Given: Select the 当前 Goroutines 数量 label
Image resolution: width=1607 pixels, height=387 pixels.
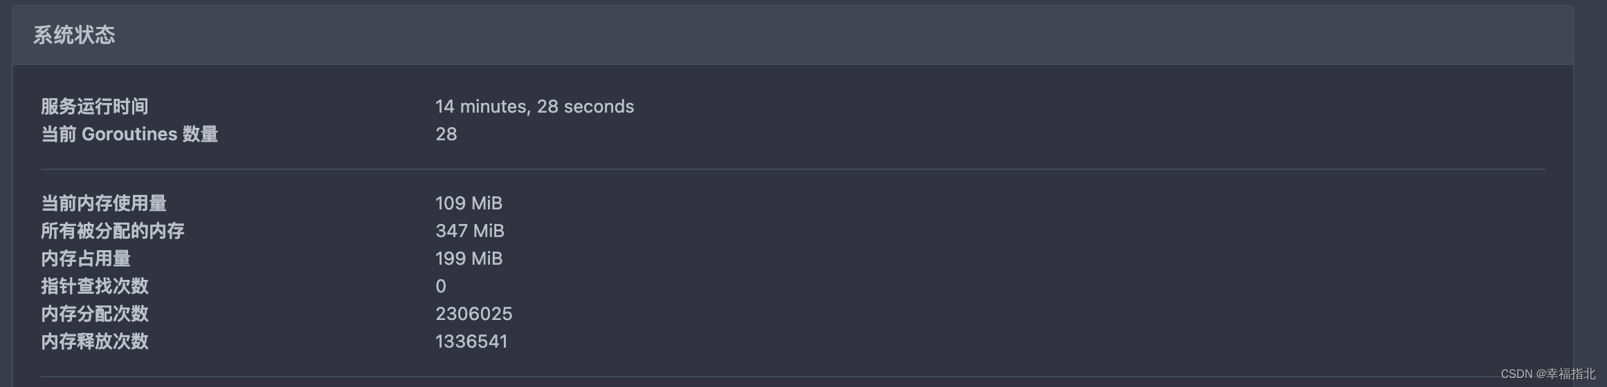Looking at the screenshot, I should (x=130, y=134).
